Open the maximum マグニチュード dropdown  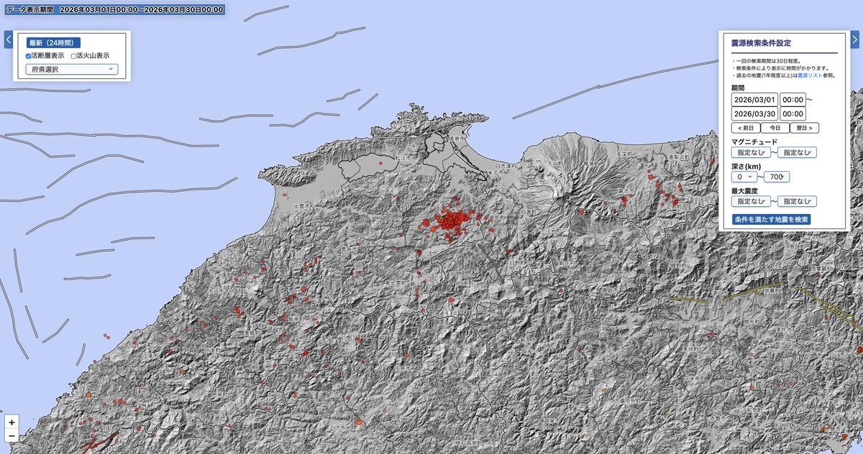(x=796, y=152)
